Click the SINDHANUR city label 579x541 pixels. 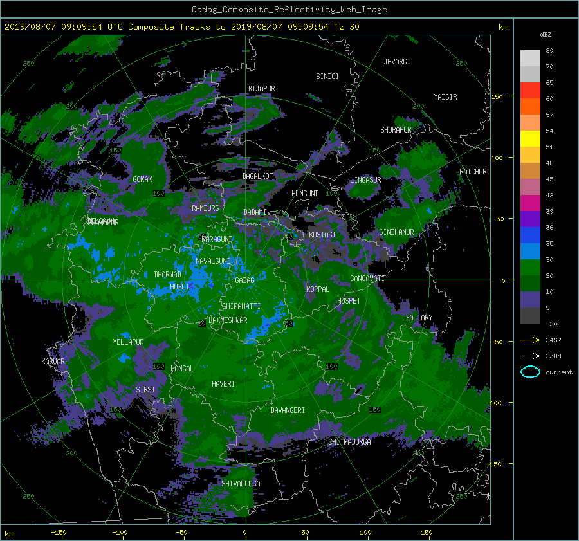pos(396,232)
